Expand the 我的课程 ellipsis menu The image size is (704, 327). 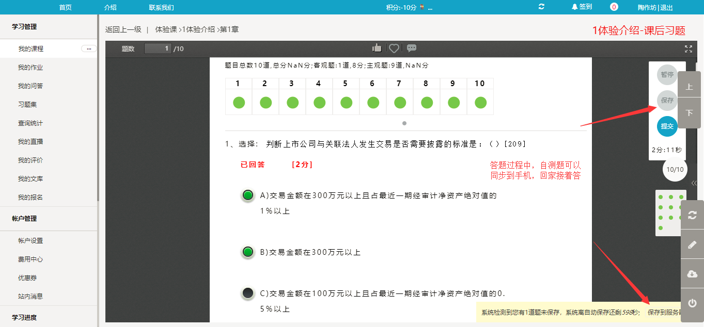tap(89, 48)
